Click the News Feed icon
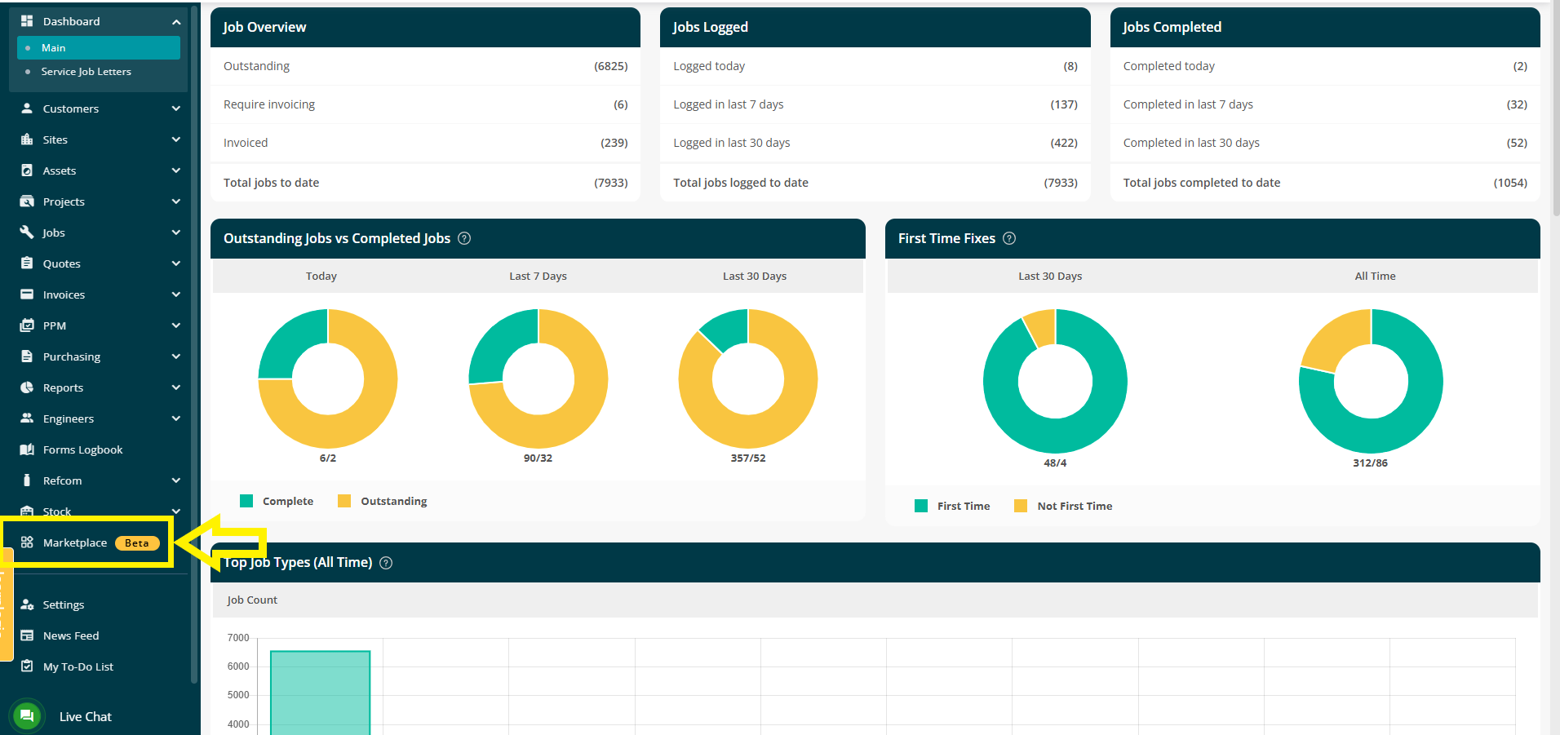This screenshot has height=735, width=1560. pyautogui.click(x=27, y=635)
